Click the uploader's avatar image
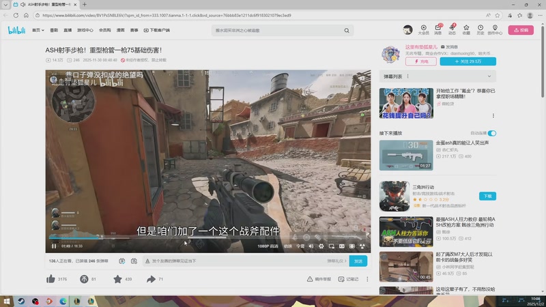This screenshot has height=307, width=546. click(x=390, y=55)
